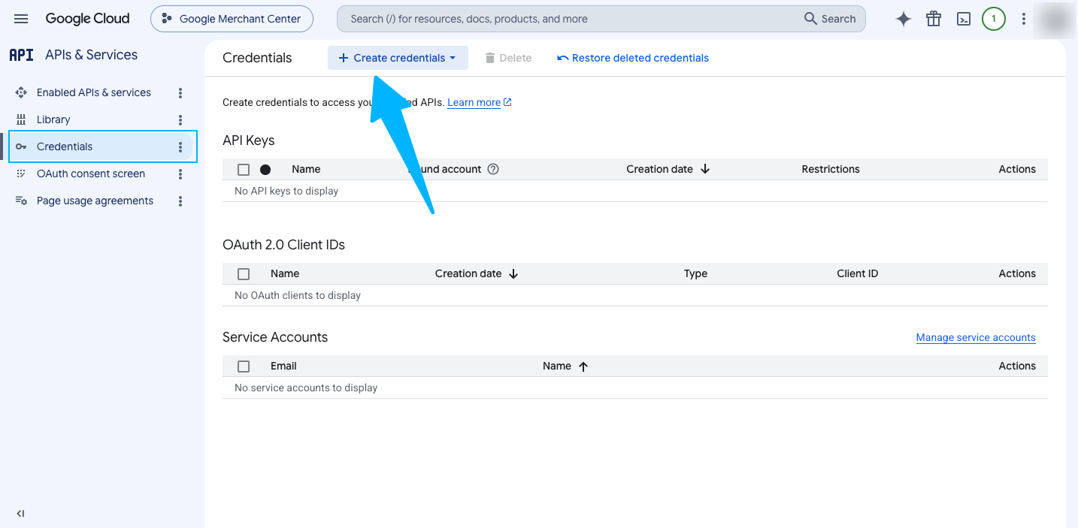The image size is (1078, 528).
Task: Click the Google Cloud logo
Action: [x=87, y=19]
